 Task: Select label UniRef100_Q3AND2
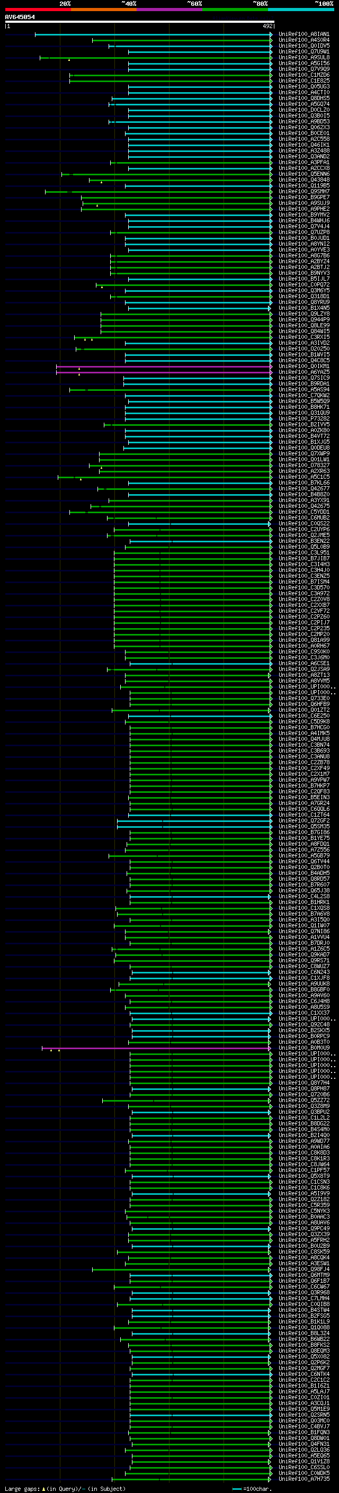[x=304, y=156]
